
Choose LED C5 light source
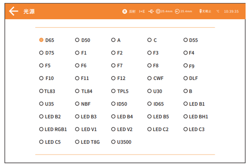(41, 142)
